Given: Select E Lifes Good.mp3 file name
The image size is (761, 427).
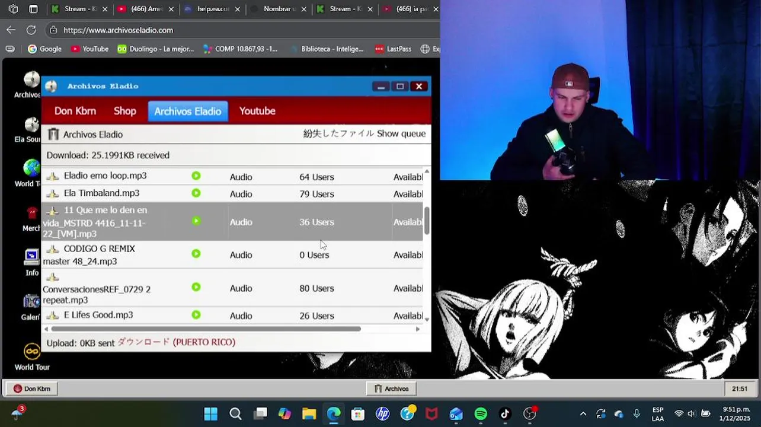Looking at the screenshot, I should [98, 315].
